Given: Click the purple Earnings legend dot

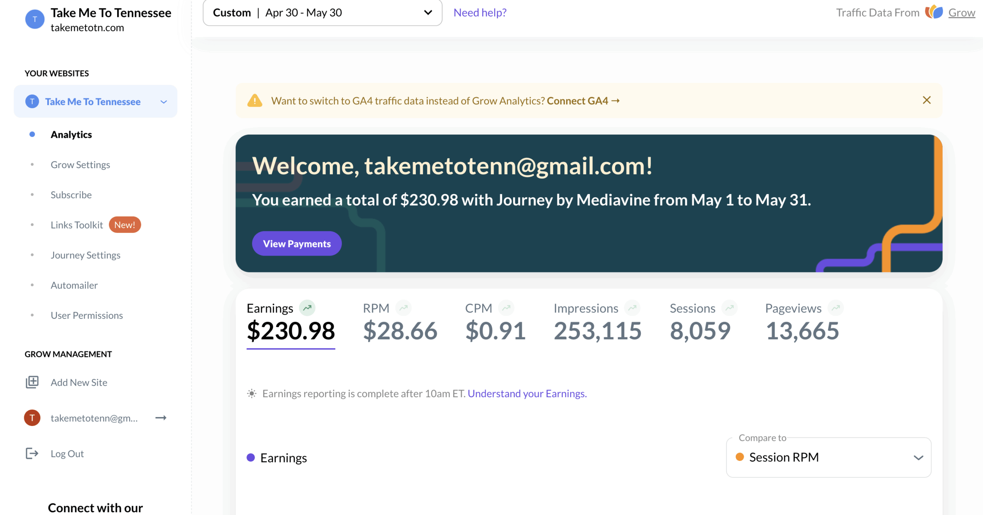Looking at the screenshot, I should tap(251, 457).
